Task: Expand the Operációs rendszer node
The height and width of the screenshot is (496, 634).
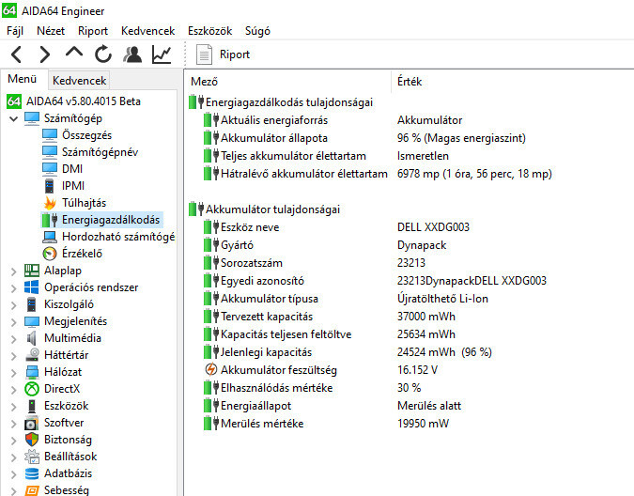Action: click(x=14, y=288)
